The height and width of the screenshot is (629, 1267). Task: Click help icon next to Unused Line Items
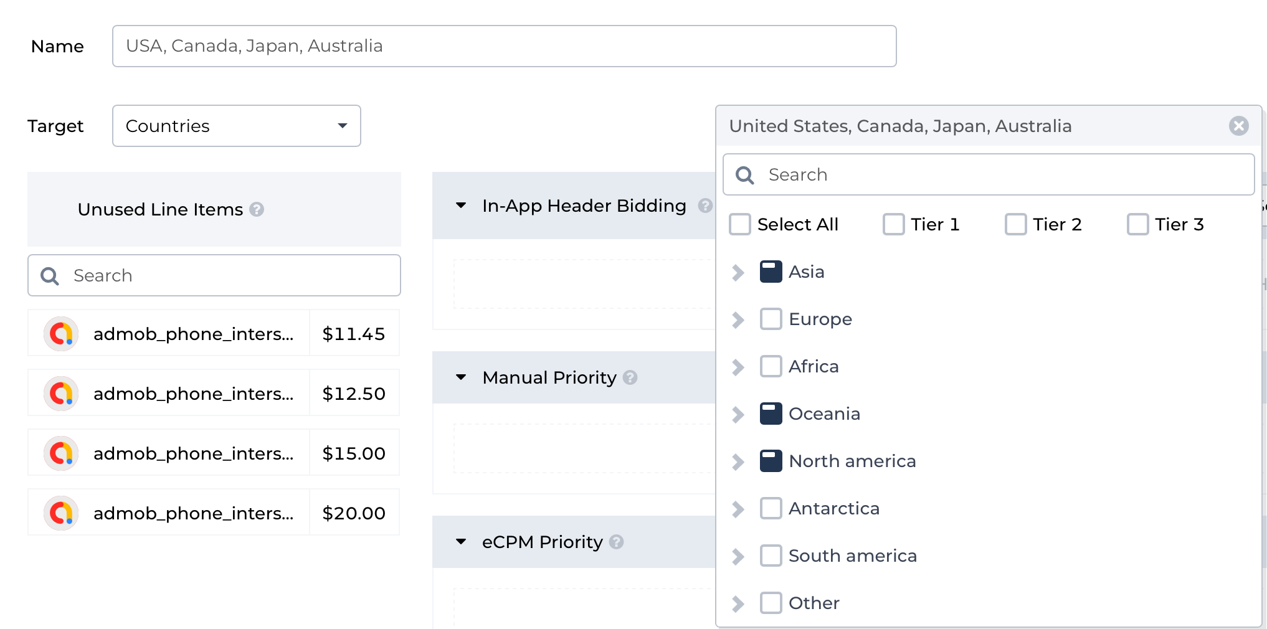coord(257,209)
